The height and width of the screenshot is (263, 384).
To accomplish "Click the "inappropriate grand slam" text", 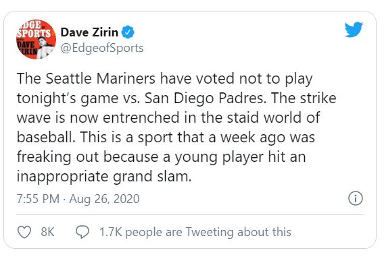I will click(x=104, y=176).
